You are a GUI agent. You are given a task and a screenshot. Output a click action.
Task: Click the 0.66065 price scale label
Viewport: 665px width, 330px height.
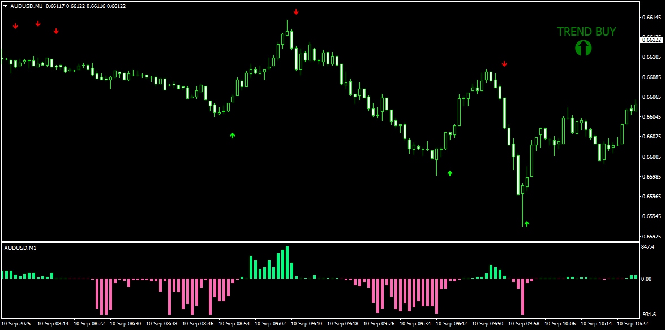(651, 97)
